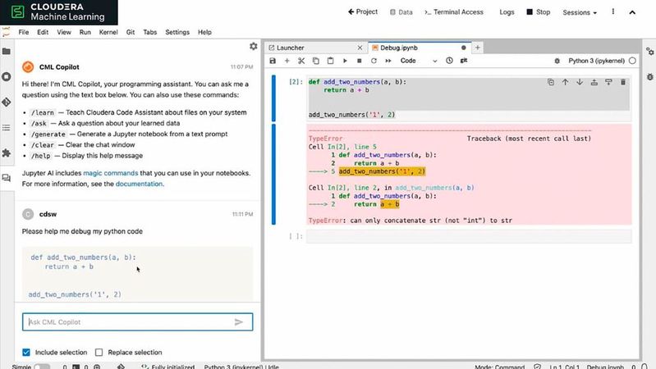
Task: Restart the kernel circular arrow icon
Action: coord(374,61)
